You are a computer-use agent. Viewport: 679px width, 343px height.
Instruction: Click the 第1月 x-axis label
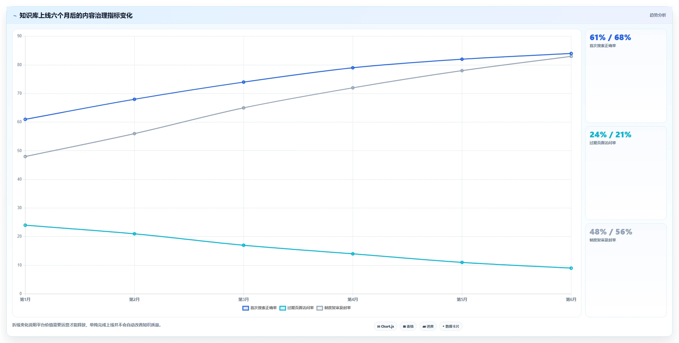pos(25,299)
